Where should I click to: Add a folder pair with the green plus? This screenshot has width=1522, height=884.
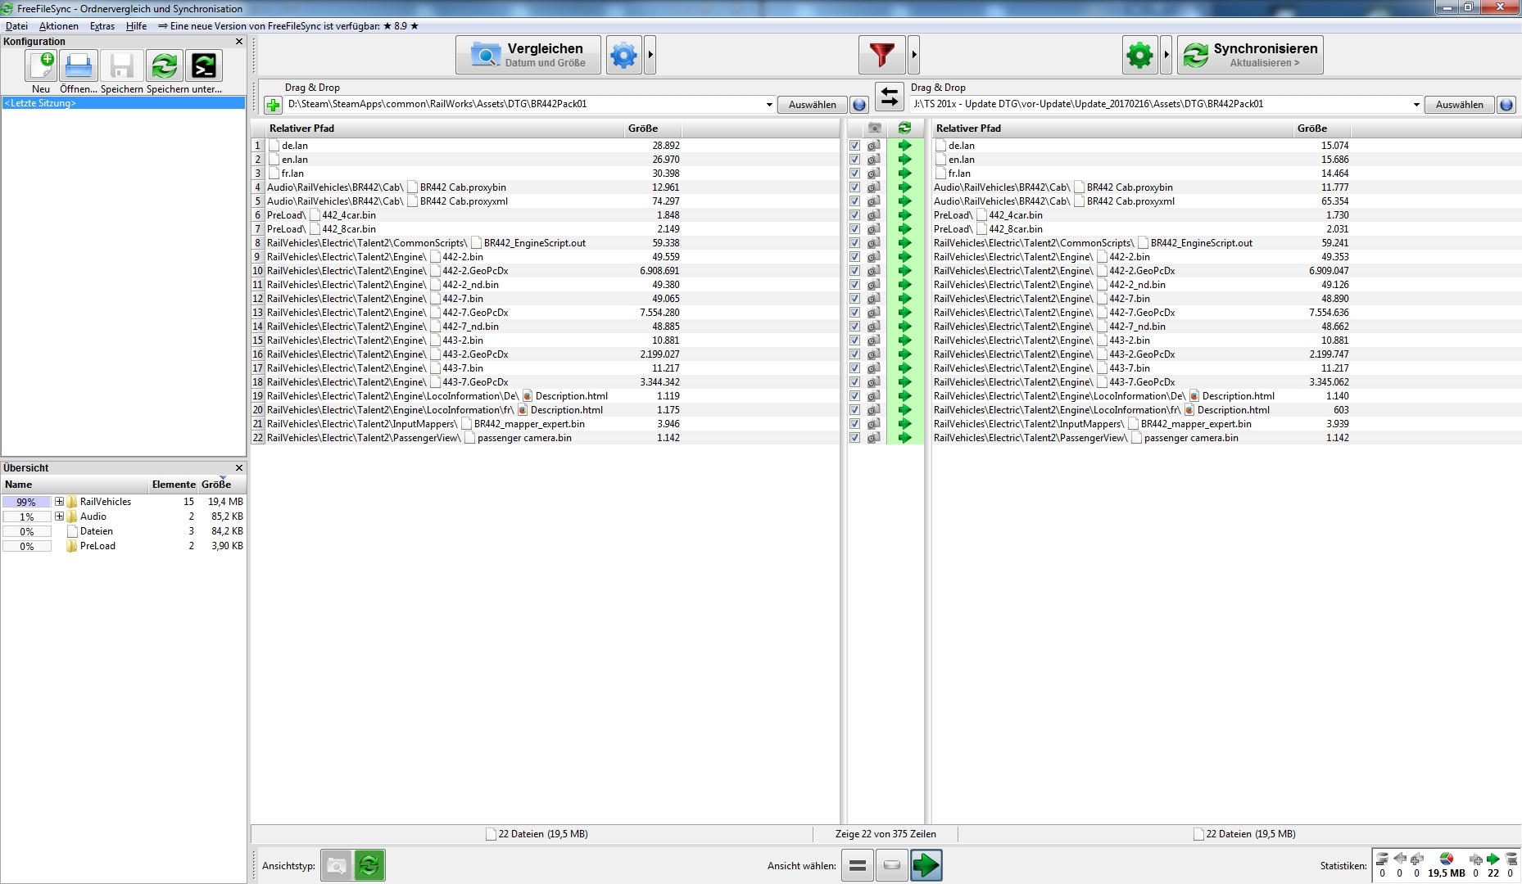273,105
